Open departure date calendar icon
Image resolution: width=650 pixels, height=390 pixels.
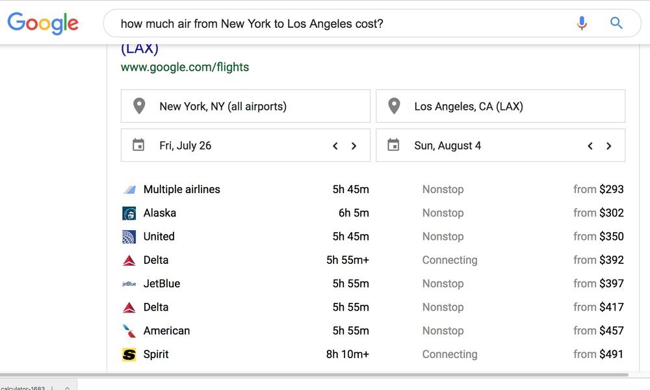pyautogui.click(x=138, y=145)
